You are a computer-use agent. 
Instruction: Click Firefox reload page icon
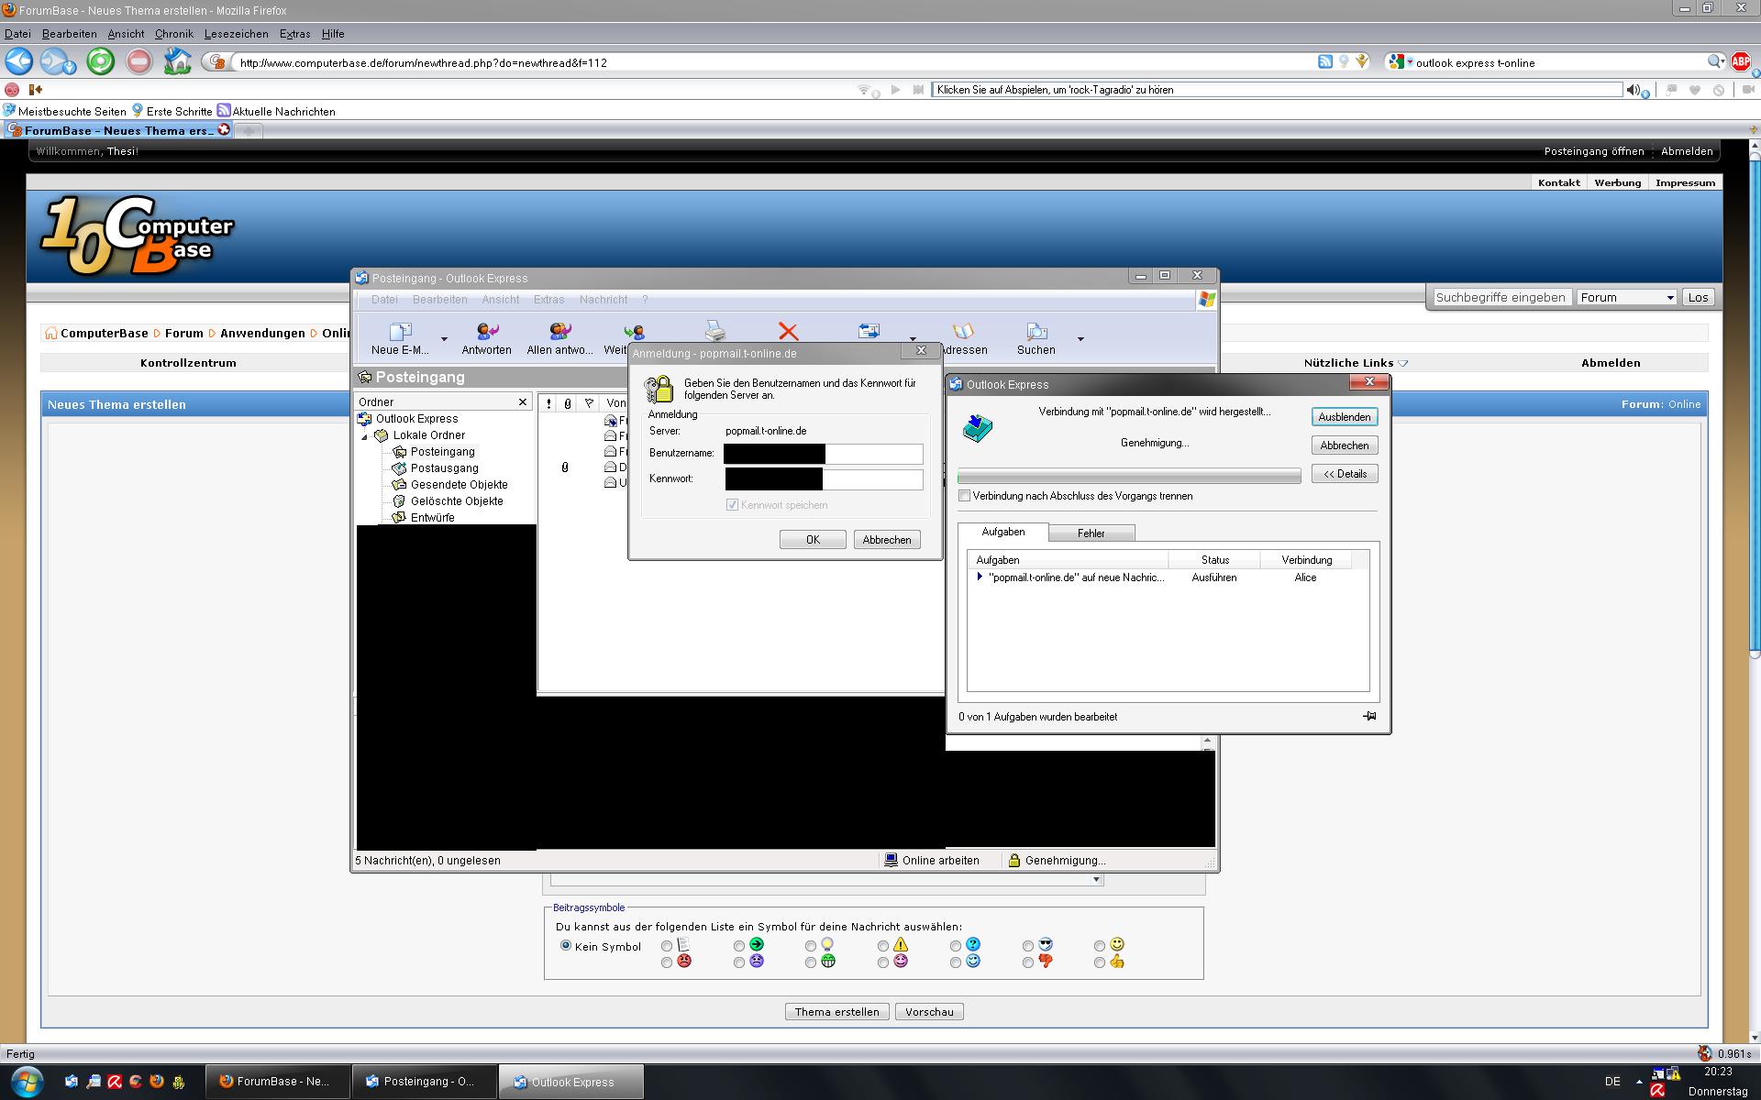coord(100,61)
